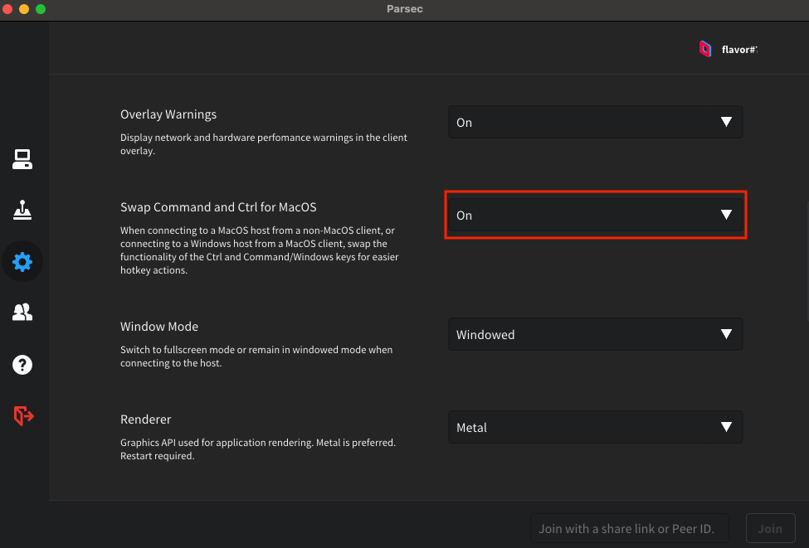Click the Join button
The image size is (809, 548).
[770, 528]
